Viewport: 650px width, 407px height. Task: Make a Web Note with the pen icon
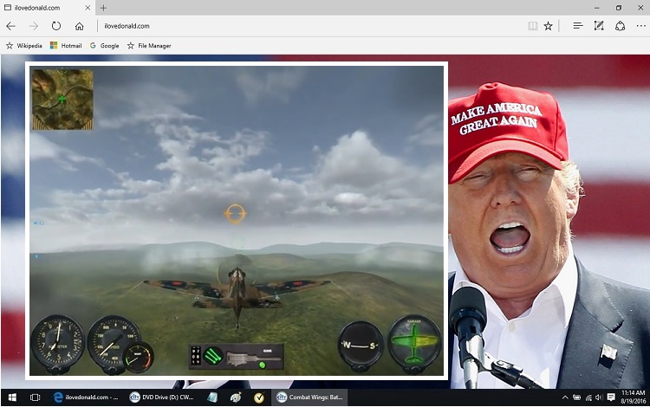pyautogui.click(x=599, y=26)
